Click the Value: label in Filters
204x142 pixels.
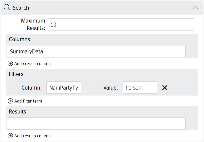[x=111, y=88]
